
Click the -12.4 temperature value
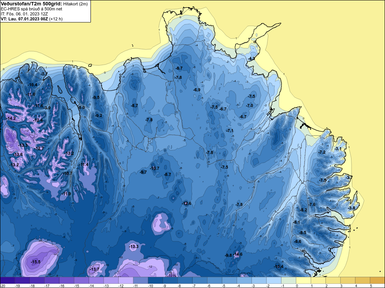(38, 120)
